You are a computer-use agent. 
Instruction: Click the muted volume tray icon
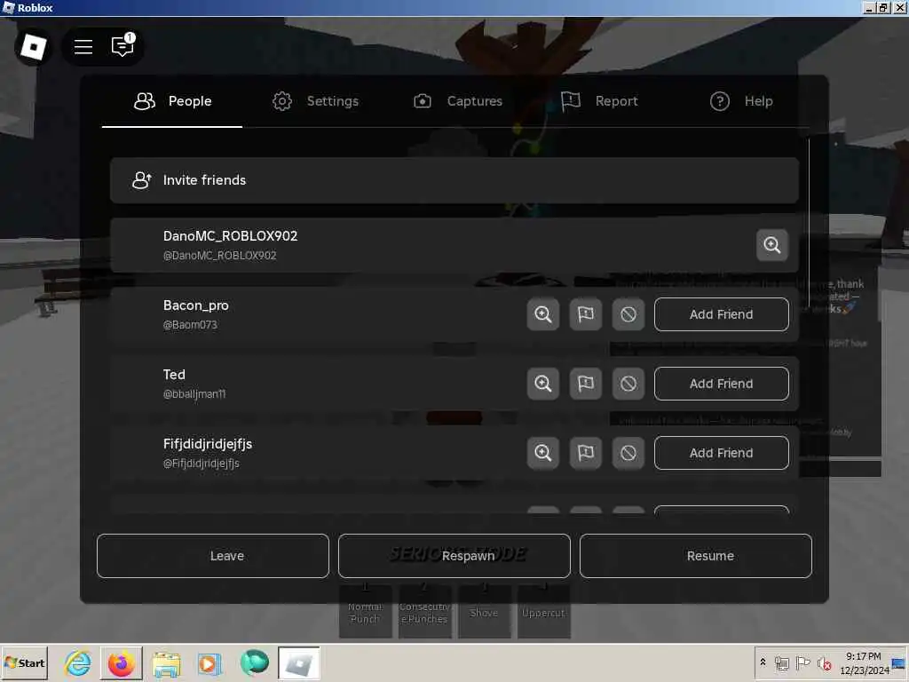click(x=824, y=662)
